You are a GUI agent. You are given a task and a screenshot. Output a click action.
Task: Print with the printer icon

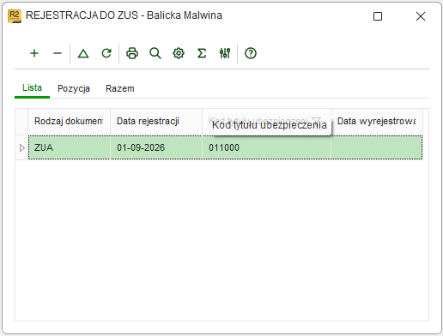pyautogui.click(x=132, y=53)
